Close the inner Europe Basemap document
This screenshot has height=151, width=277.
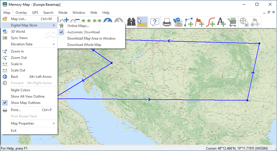pos(274,12)
